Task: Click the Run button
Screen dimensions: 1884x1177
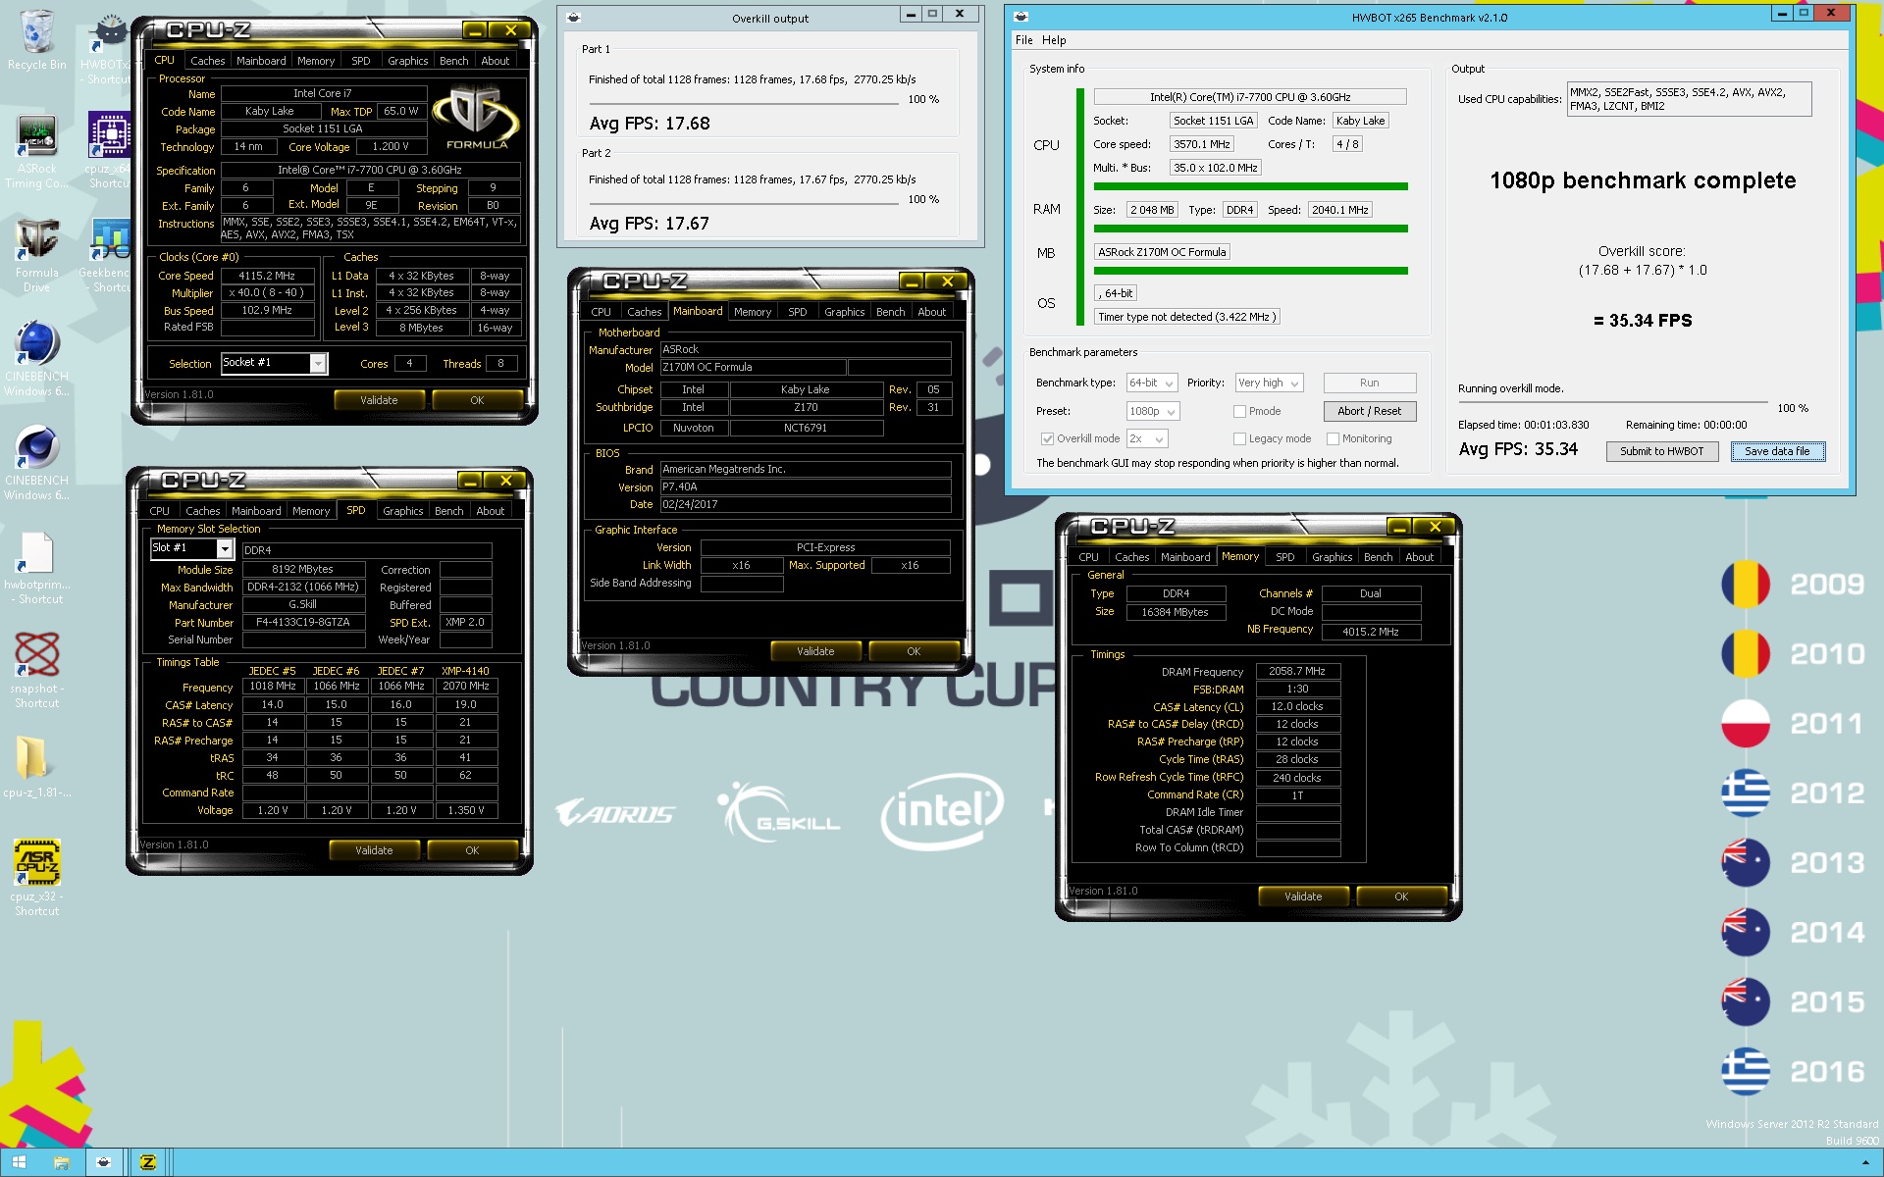Action: coord(1369,383)
